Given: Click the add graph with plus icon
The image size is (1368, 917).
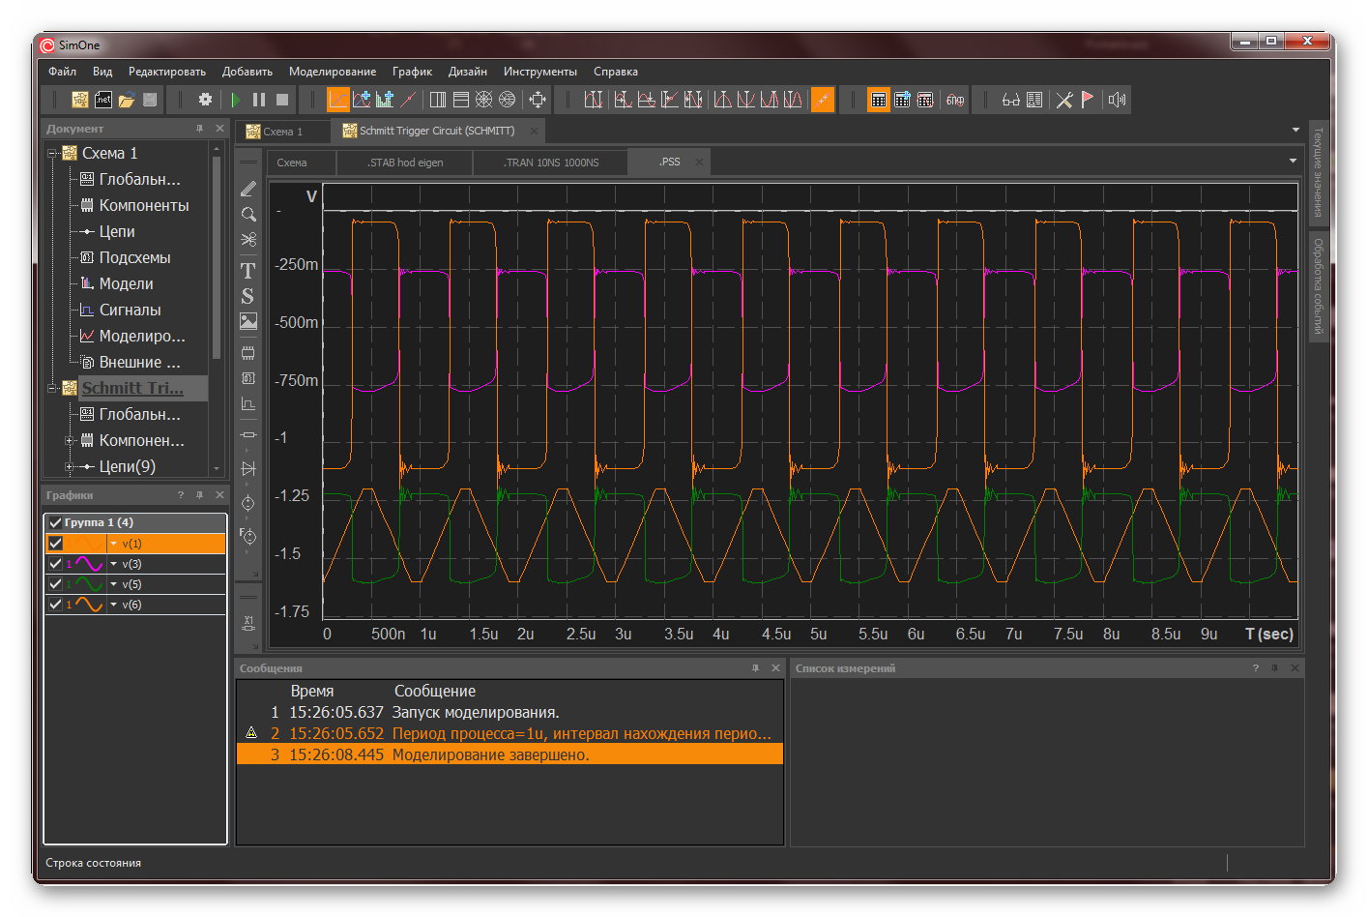Looking at the screenshot, I should pos(362,100).
